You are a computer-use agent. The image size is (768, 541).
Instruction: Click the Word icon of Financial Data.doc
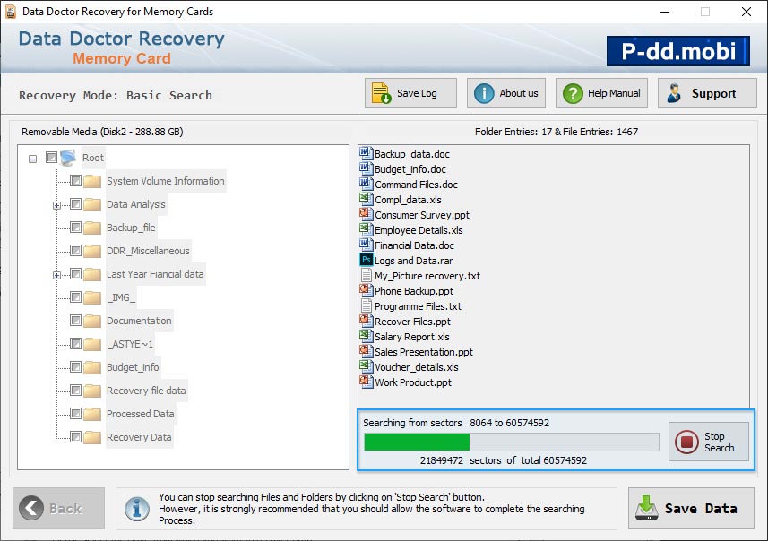(366, 245)
